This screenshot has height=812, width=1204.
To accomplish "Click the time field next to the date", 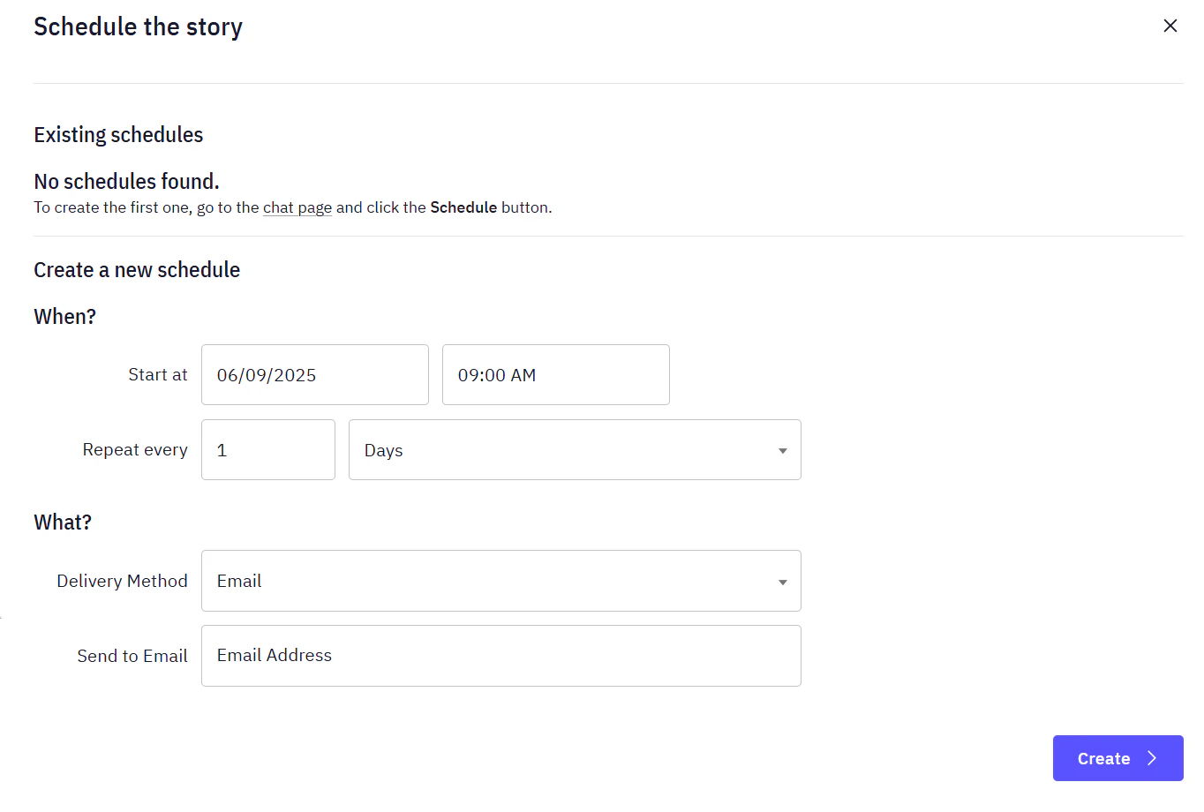I will [x=555, y=374].
